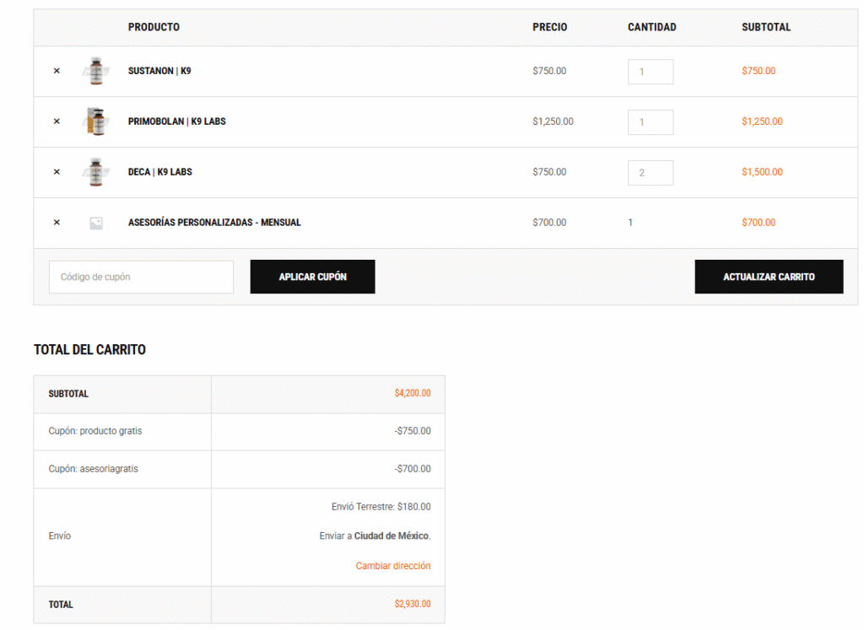Screen dimensions: 864x630
Task: Click the Código de cupón field
Action: [x=141, y=277]
